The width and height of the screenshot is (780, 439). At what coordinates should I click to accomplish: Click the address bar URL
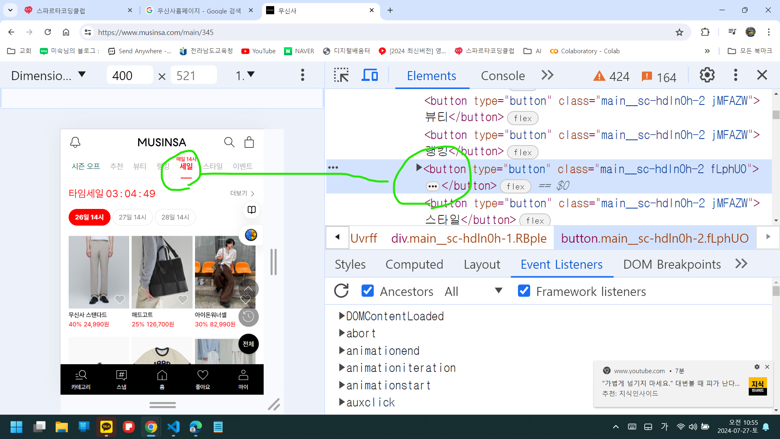tap(156, 32)
